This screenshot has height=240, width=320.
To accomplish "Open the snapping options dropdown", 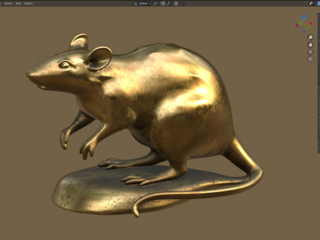I will tap(169, 3).
